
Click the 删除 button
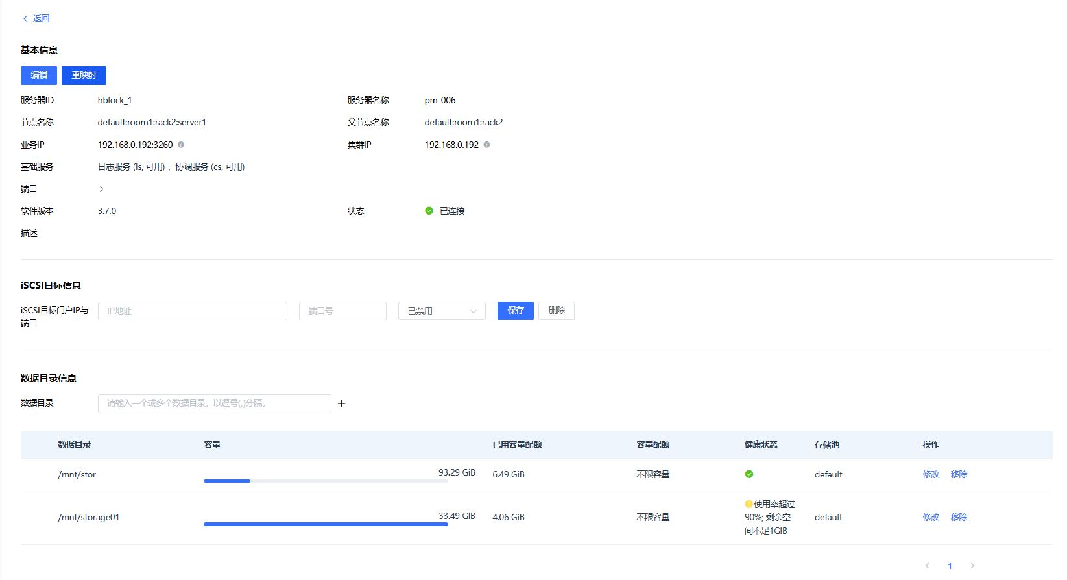[557, 311]
